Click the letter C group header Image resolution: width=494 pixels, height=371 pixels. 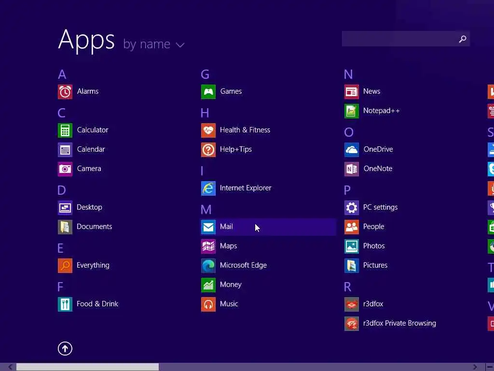pos(62,113)
